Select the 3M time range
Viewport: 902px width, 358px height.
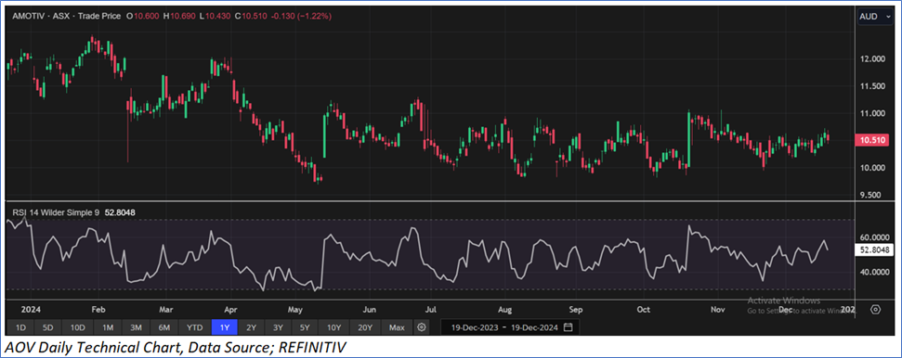[137, 327]
